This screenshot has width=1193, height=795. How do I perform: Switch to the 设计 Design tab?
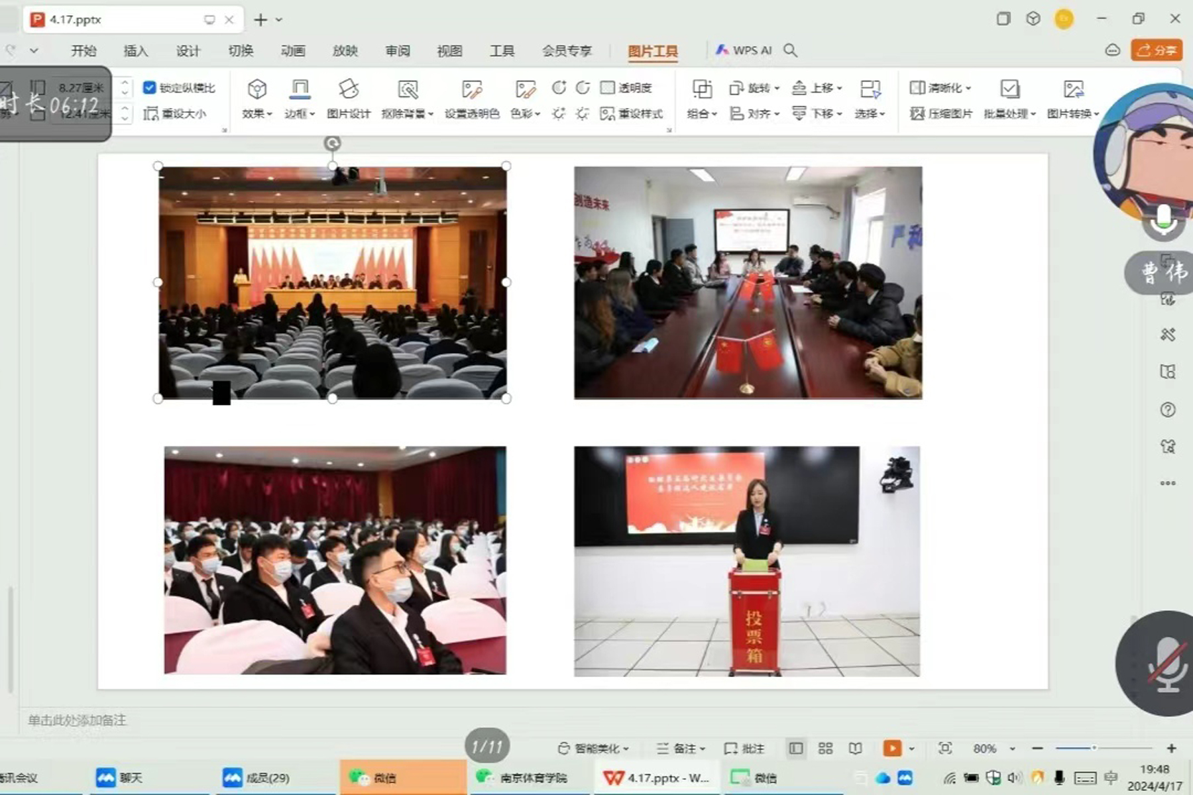(188, 51)
